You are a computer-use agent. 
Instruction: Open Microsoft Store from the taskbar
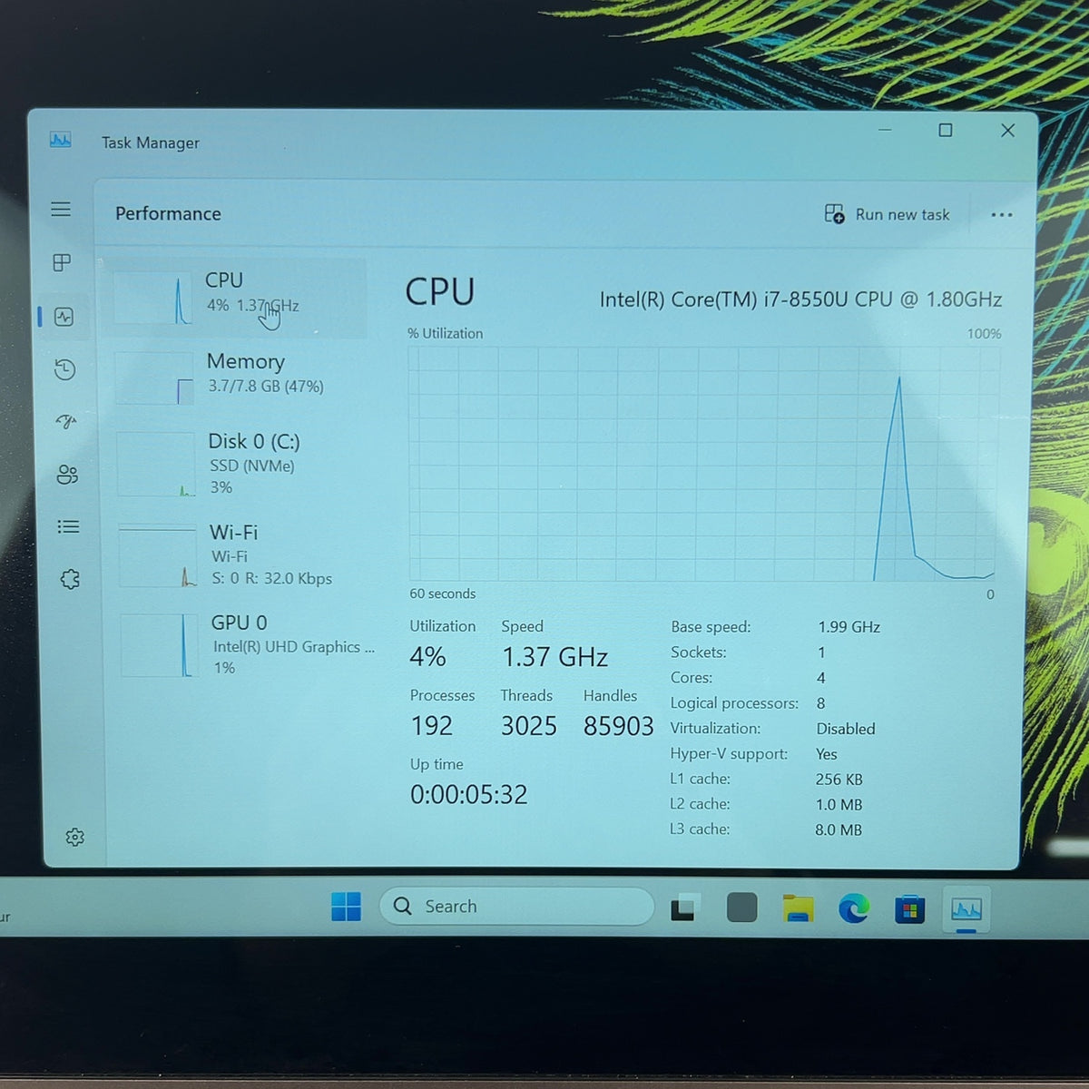pyautogui.click(x=909, y=909)
